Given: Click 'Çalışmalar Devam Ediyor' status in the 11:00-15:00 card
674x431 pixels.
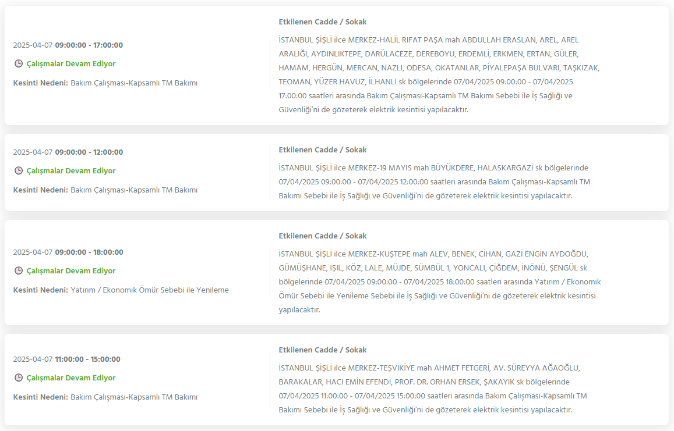Looking at the screenshot, I should (x=71, y=377).
